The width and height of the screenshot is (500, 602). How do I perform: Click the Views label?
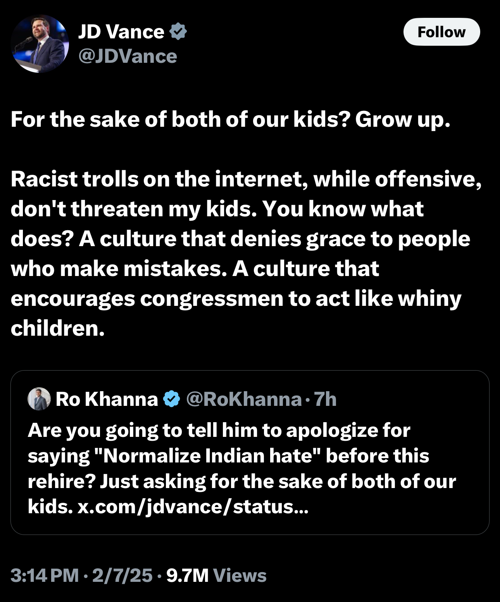(x=240, y=576)
